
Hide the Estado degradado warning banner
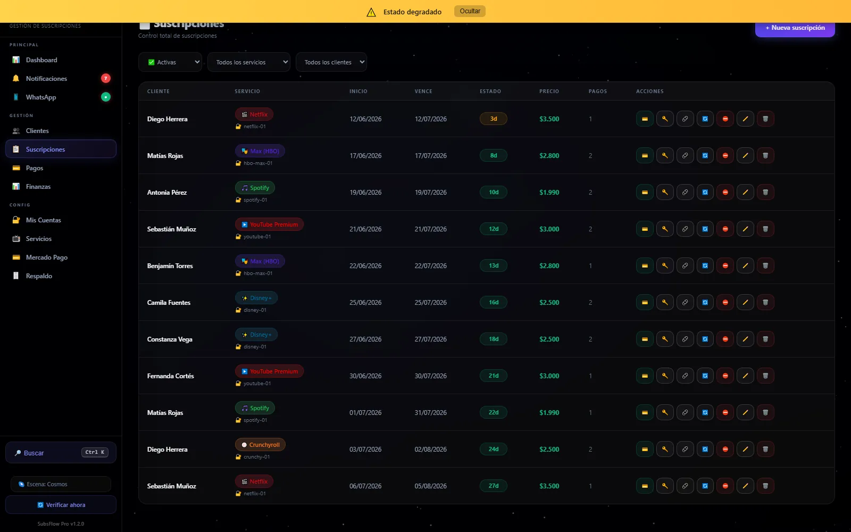pyautogui.click(x=470, y=11)
